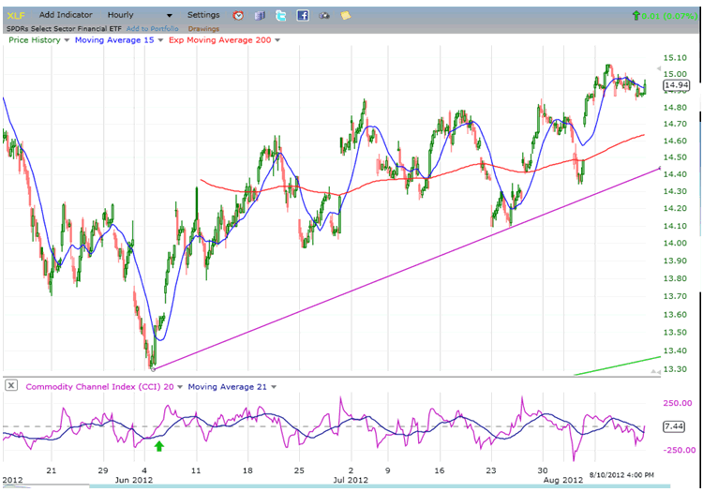Open the Add Indicator menu

click(66, 15)
